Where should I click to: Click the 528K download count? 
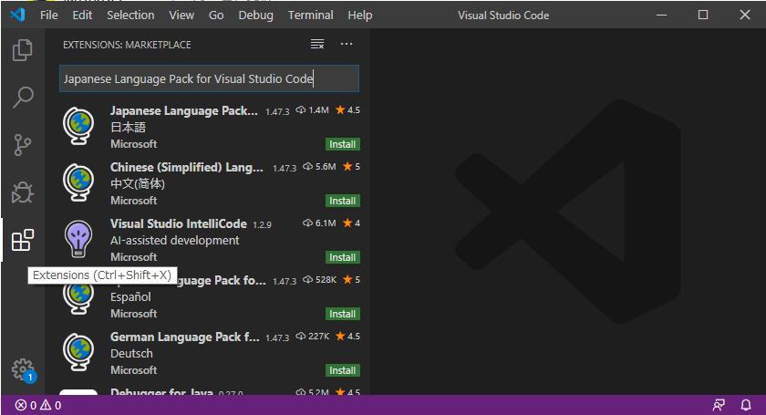pyautogui.click(x=320, y=280)
